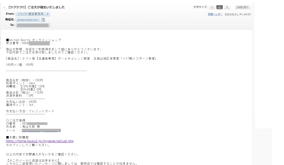The height and width of the screenshot is (165, 284).
Task: Click the redacted To recipient field
Action: pyautogui.click(x=33, y=25)
